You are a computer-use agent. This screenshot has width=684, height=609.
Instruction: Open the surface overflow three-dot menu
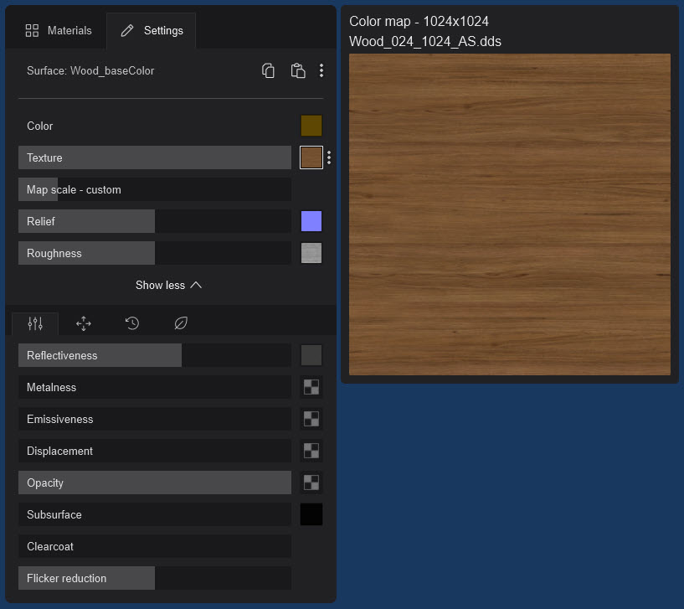point(321,70)
